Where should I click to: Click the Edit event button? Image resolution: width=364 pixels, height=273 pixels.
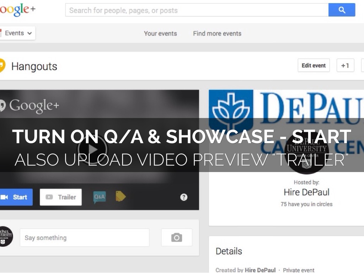pos(314,65)
